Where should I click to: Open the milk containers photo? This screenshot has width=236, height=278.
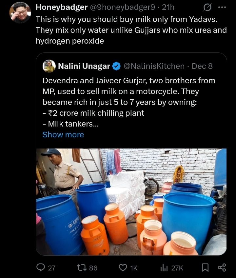(131, 202)
